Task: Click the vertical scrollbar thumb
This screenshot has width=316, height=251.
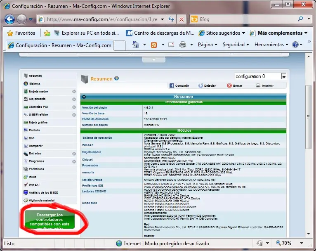Action: coord(308,117)
